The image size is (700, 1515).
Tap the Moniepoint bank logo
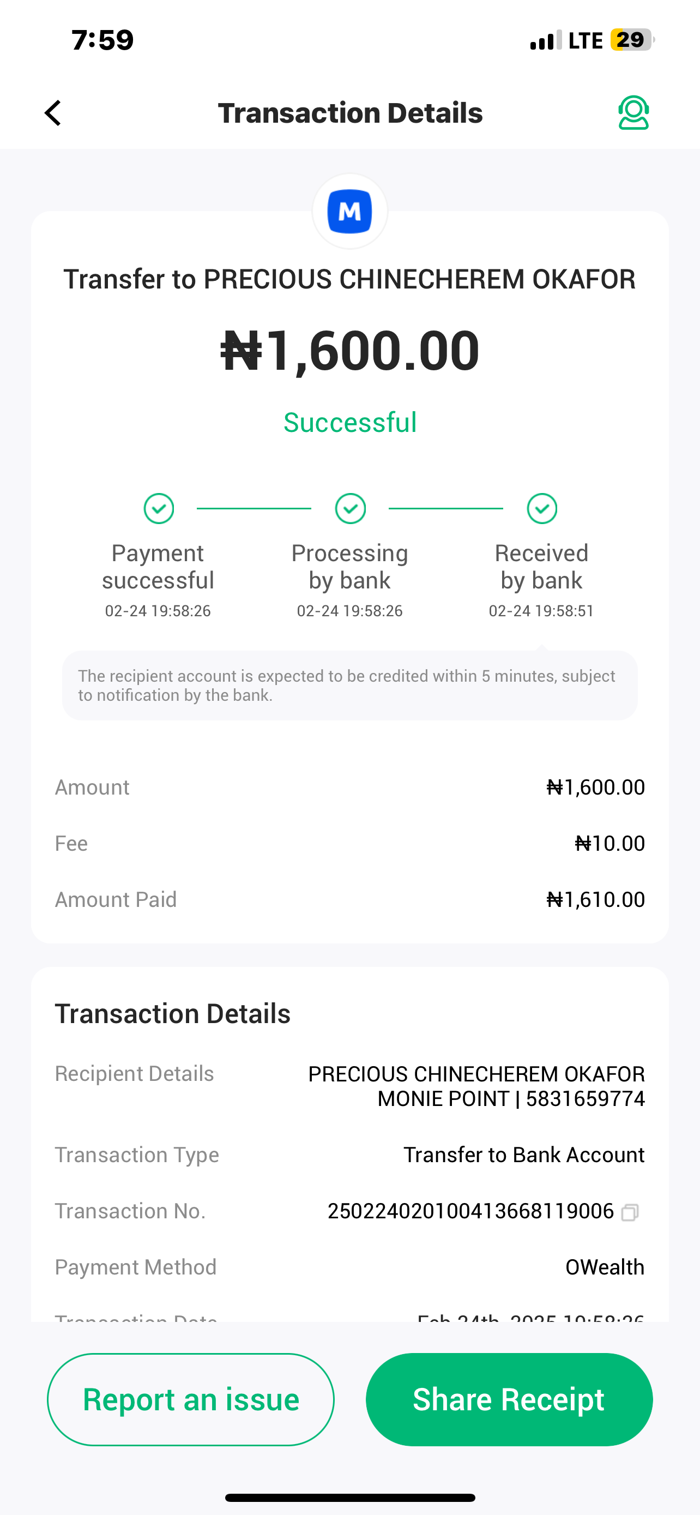(349, 211)
